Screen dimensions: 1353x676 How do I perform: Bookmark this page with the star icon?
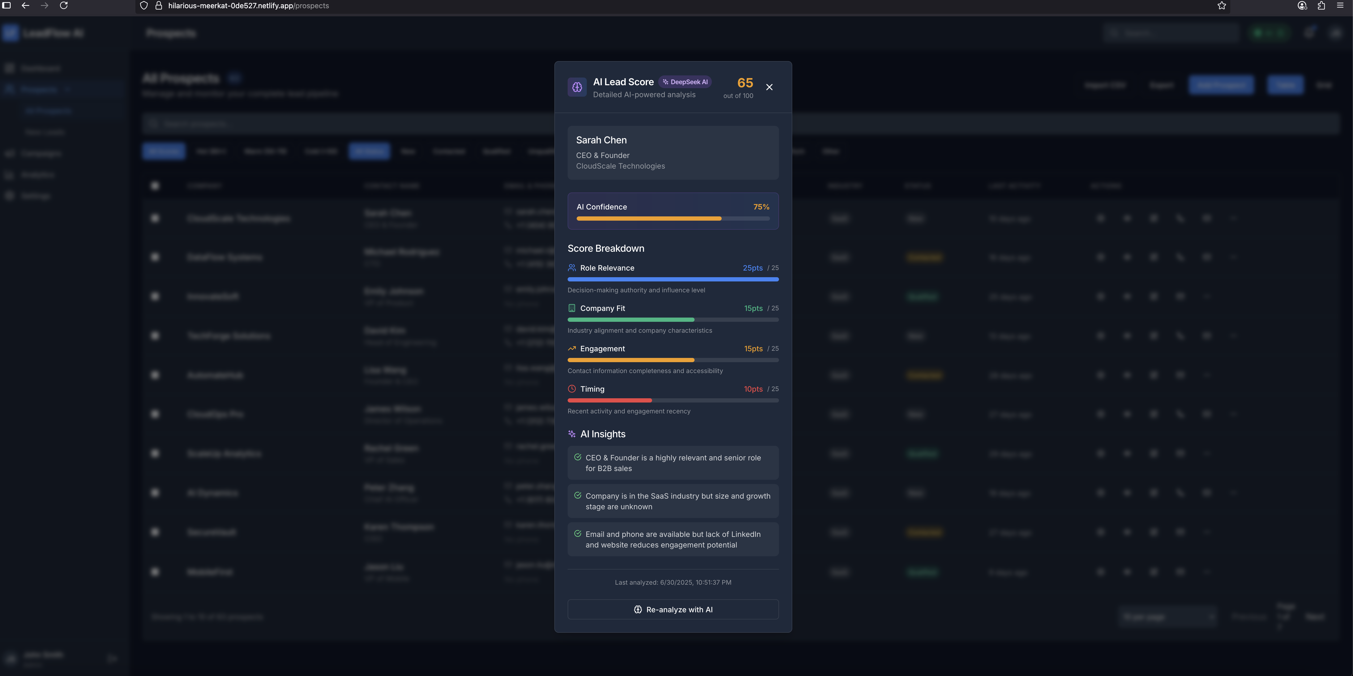click(1222, 6)
